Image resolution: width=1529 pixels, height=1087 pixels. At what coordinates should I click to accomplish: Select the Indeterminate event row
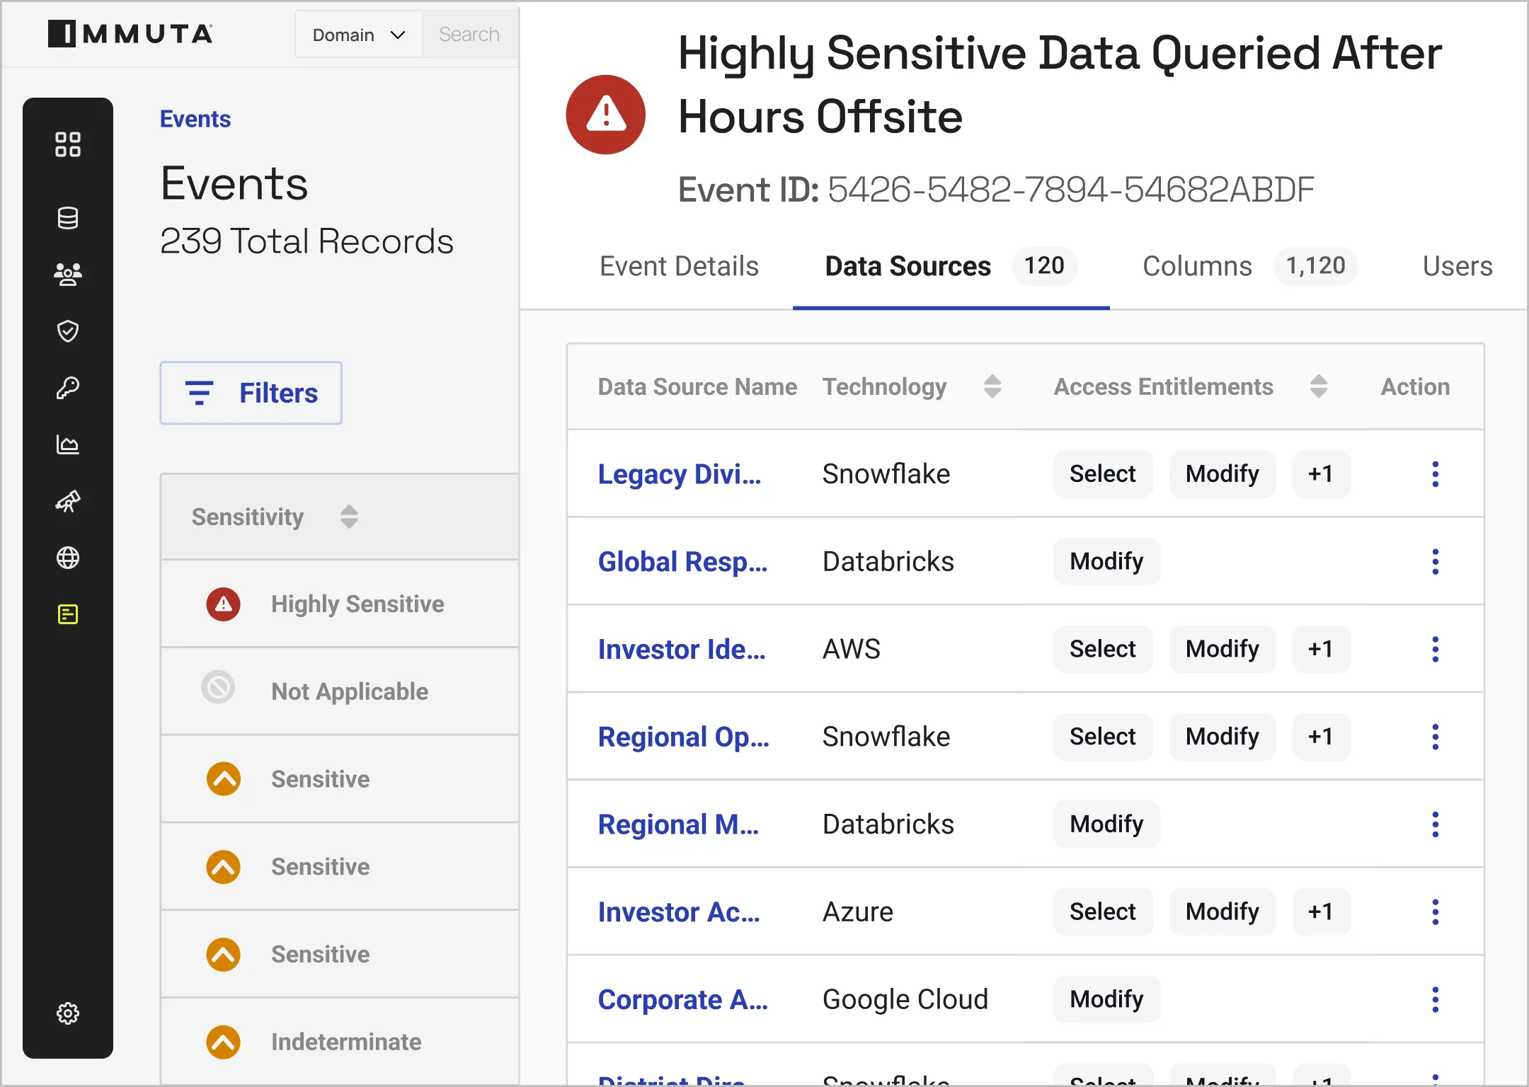(340, 1042)
